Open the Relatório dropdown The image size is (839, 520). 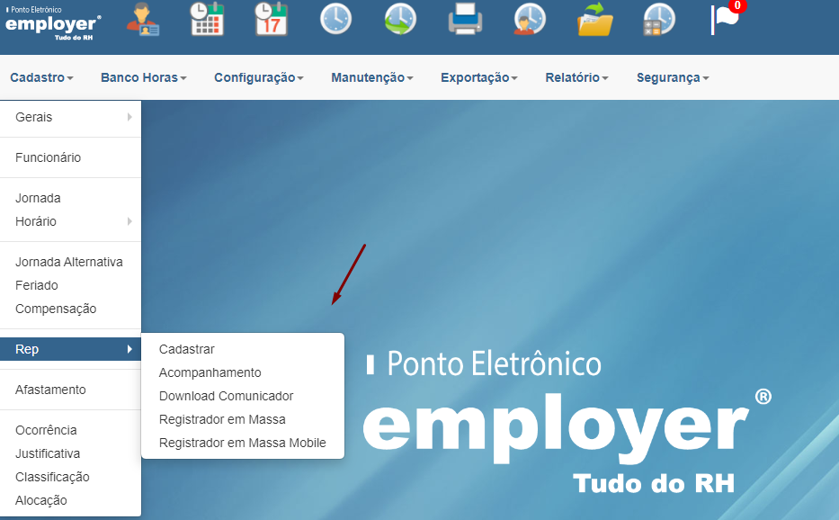tap(576, 77)
